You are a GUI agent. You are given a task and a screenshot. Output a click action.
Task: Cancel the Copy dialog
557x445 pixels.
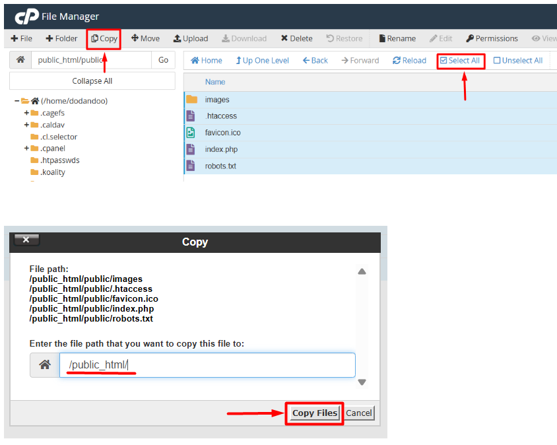(359, 413)
